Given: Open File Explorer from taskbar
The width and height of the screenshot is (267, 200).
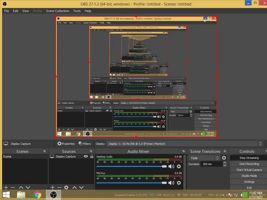Looking at the screenshot, I should [21, 195].
